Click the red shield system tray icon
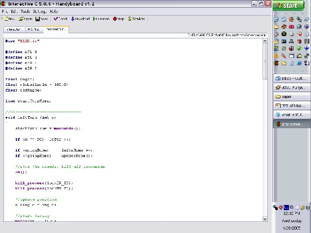 pos(280,208)
